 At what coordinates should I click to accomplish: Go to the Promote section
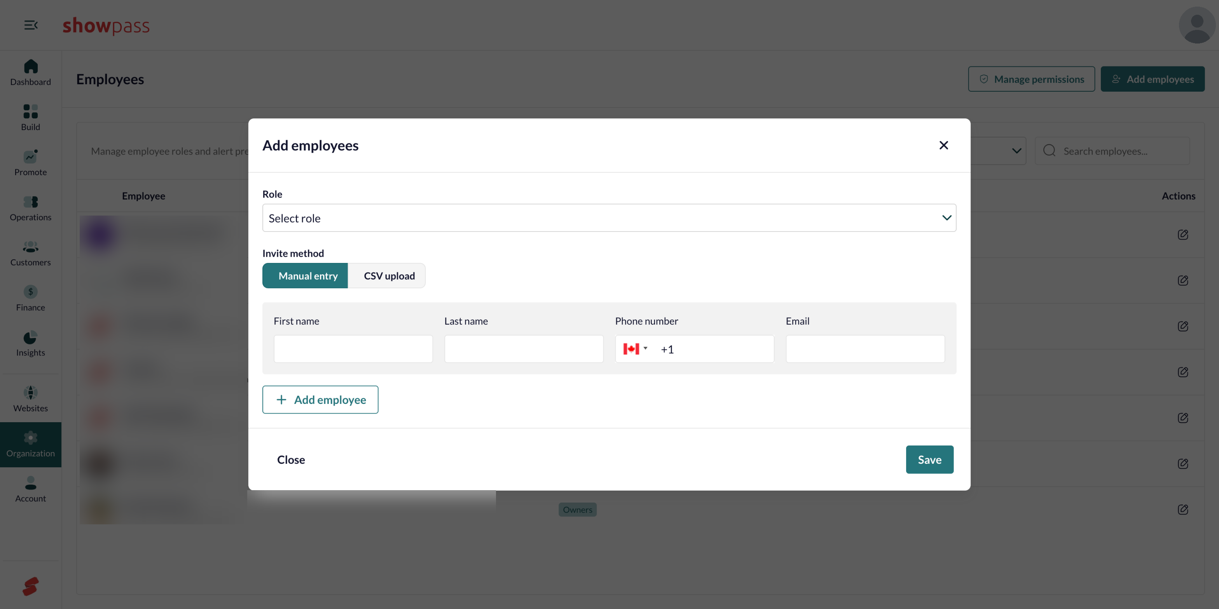[30, 163]
